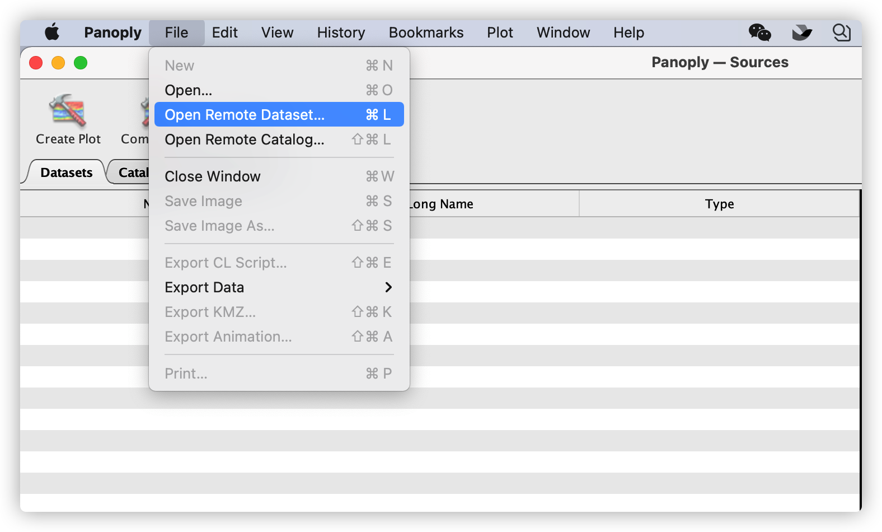Viewport: 882px width, 532px height.
Task: Open the History menu
Action: (341, 32)
